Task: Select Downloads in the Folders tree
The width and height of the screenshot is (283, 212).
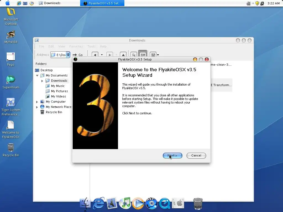Action: coord(59,81)
